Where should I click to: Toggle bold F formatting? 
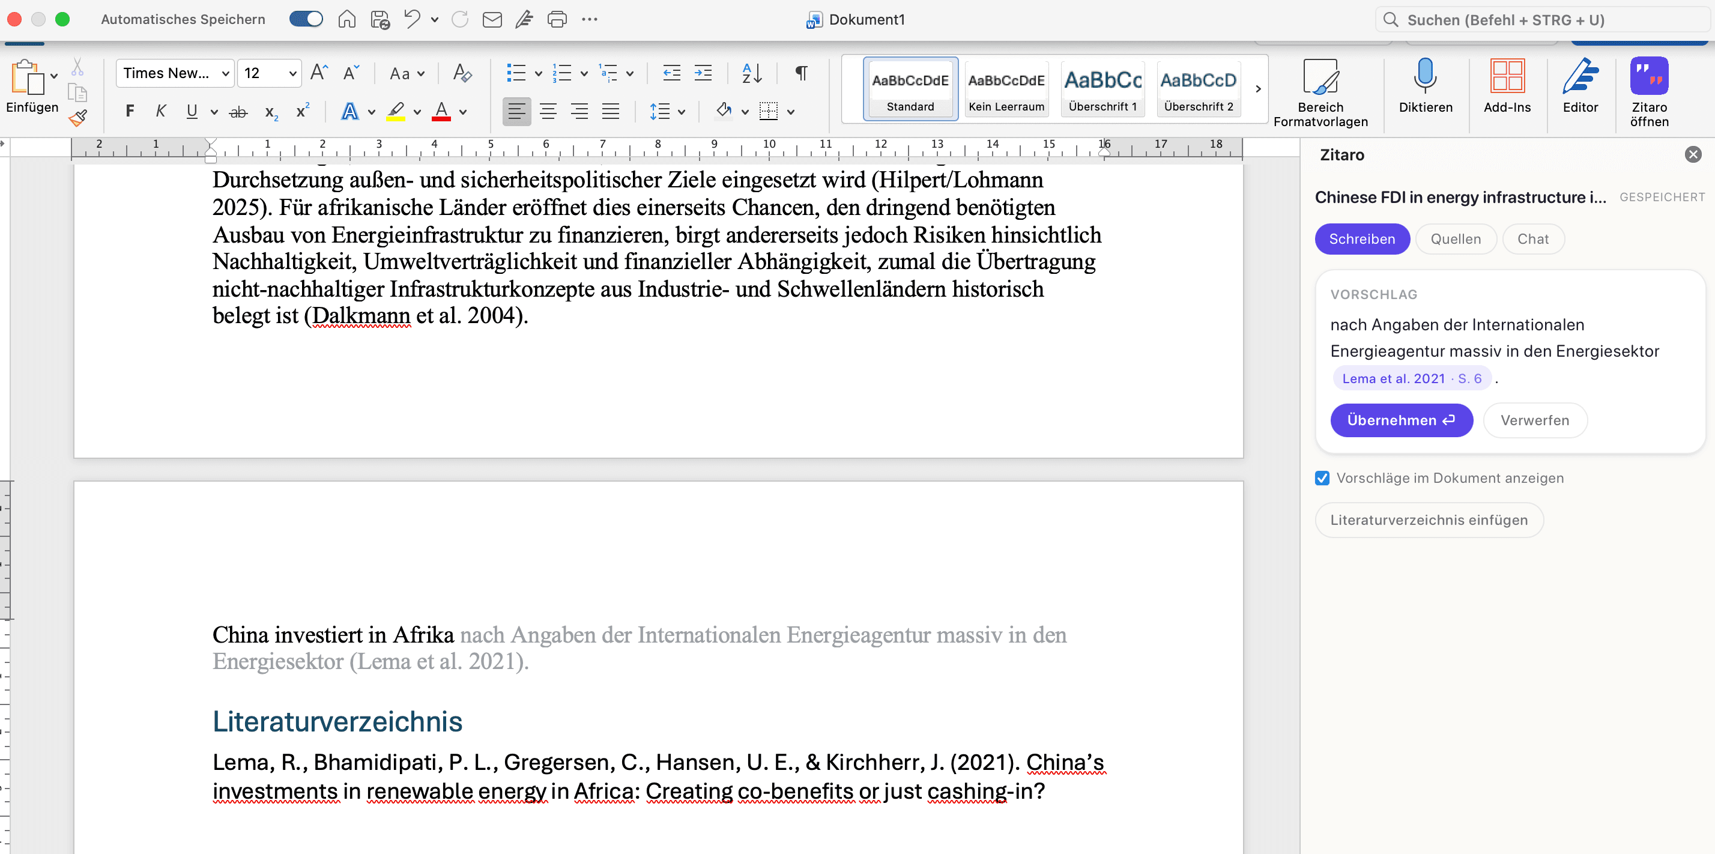click(130, 111)
